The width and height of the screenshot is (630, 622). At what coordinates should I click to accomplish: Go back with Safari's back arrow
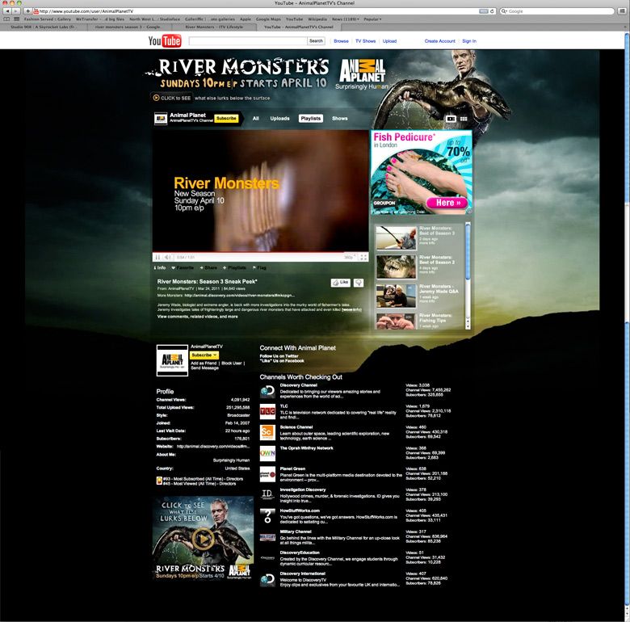7,11
